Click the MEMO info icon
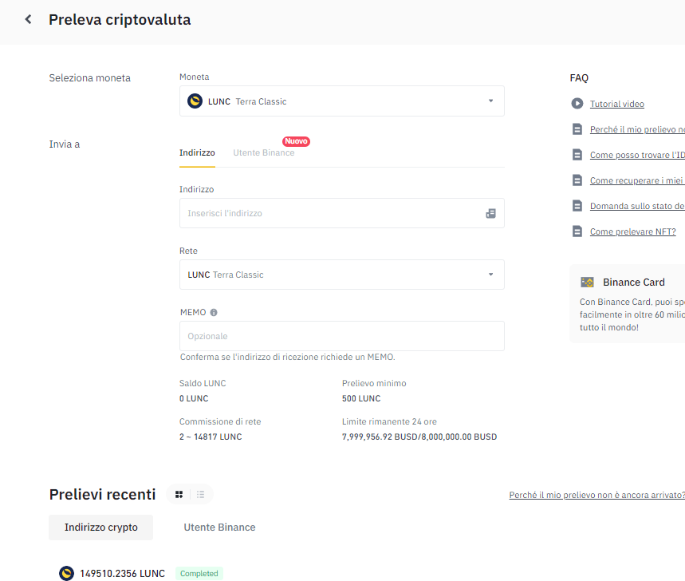 pos(214,313)
